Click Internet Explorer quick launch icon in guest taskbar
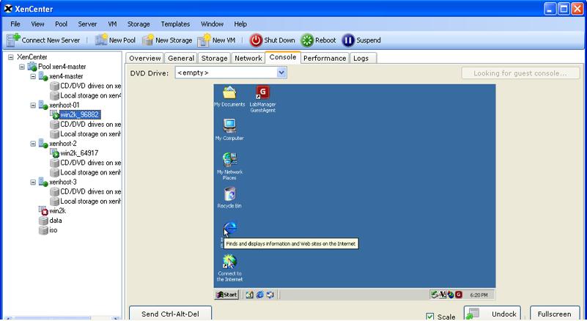Image resolution: width=587 pixels, height=321 pixels. pyautogui.click(x=260, y=295)
